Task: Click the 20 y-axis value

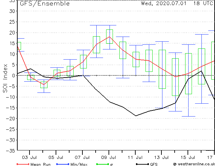Action: [x=12, y=33]
